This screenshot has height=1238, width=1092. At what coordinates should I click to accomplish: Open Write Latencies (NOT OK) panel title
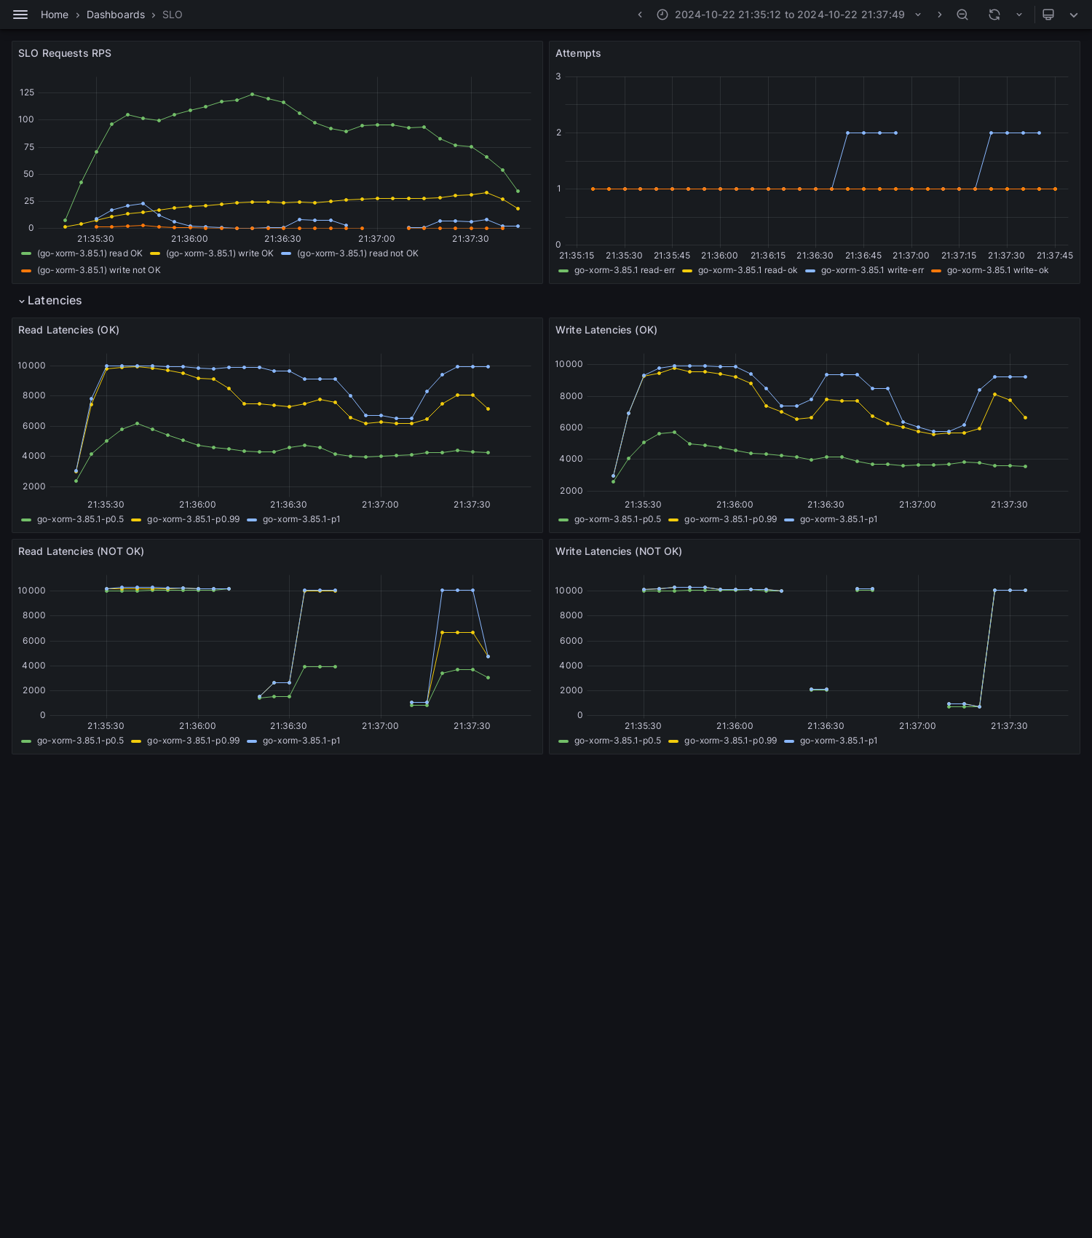[619, 551]
